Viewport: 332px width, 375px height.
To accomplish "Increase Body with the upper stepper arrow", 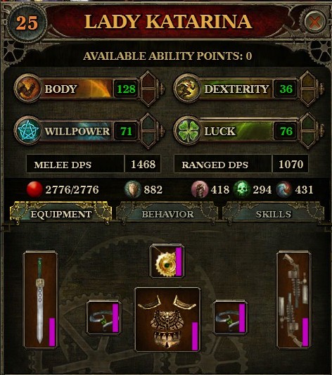I will [148, 81].
